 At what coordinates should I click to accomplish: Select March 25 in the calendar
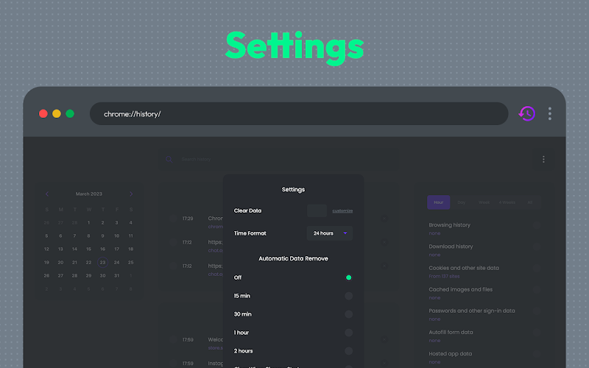(x=131, y=263)
